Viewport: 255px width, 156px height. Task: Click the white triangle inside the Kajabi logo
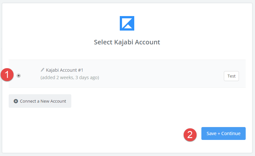pyautogui.click(x=128, y=27)
